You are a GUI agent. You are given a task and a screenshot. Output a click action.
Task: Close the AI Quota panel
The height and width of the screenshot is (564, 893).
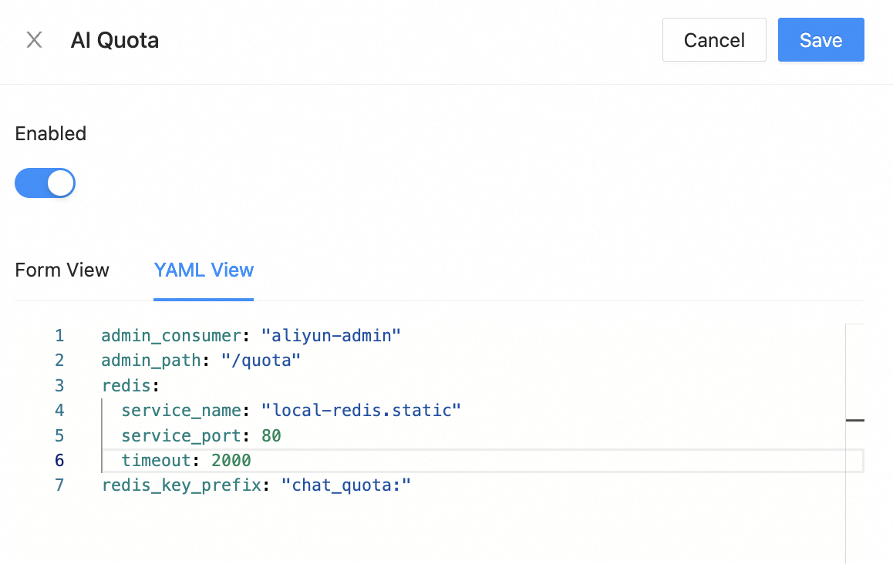pyautogui.click(x=34, y=40)
